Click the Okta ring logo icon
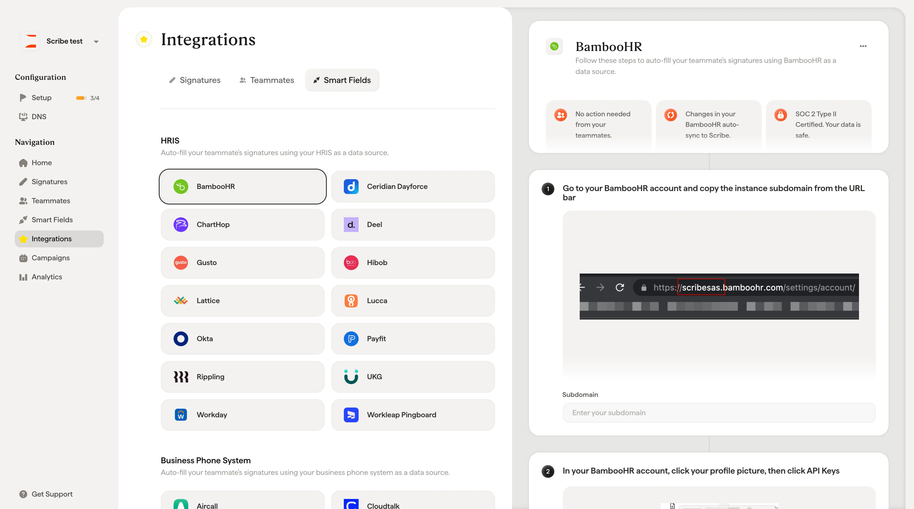The width and height of the screenshot is (914, 509). (181, 339)
